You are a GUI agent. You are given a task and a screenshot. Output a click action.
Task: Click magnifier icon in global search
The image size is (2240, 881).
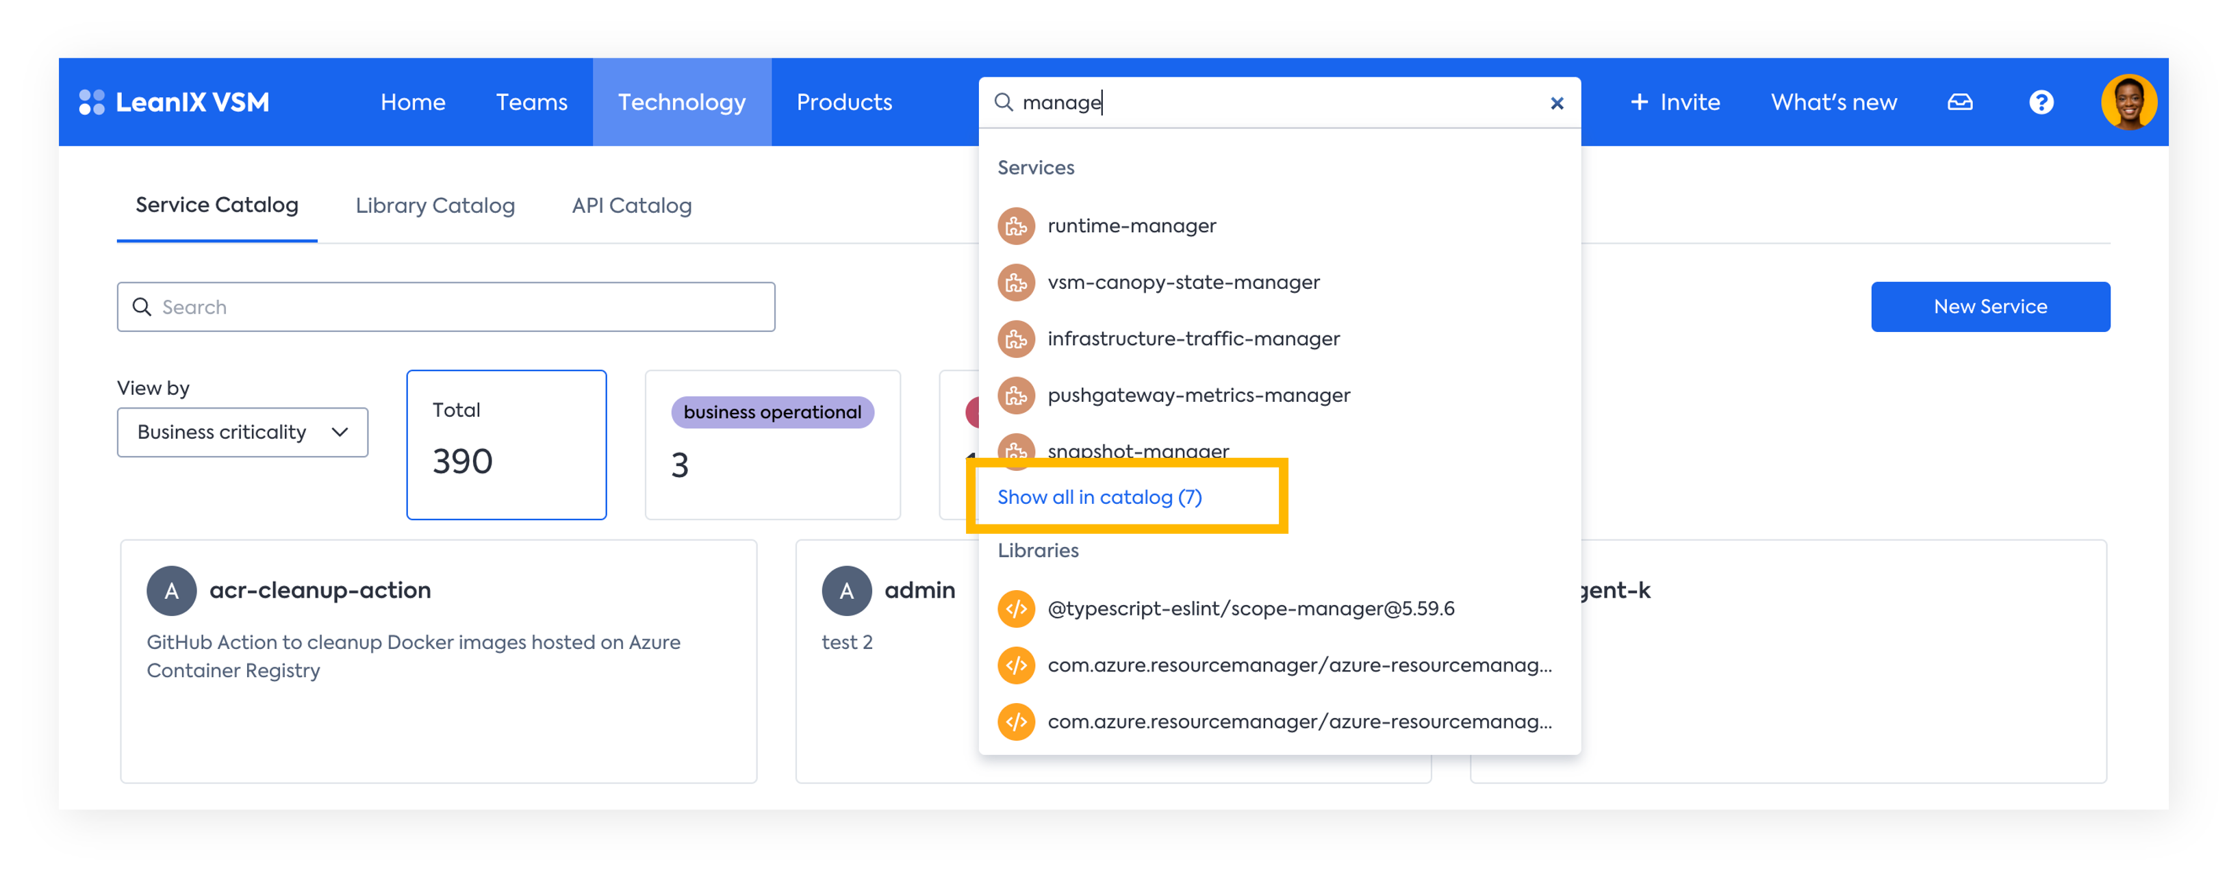tap(1003, 102)
